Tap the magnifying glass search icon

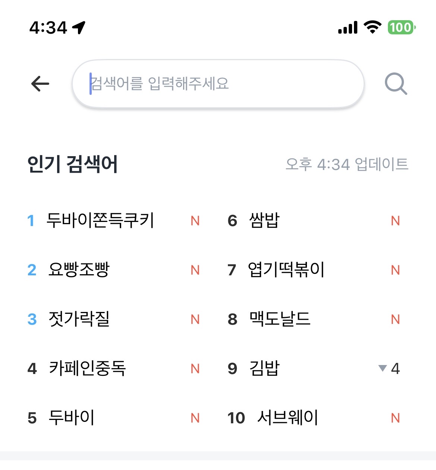pos(395,84)
